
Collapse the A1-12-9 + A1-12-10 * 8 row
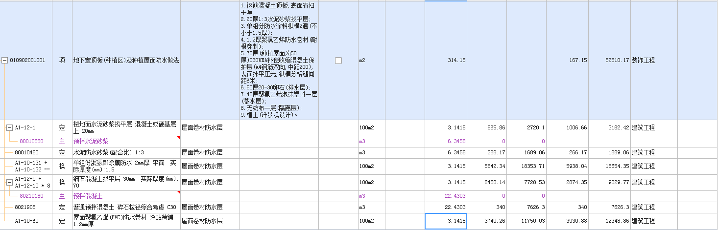point(9,182)
